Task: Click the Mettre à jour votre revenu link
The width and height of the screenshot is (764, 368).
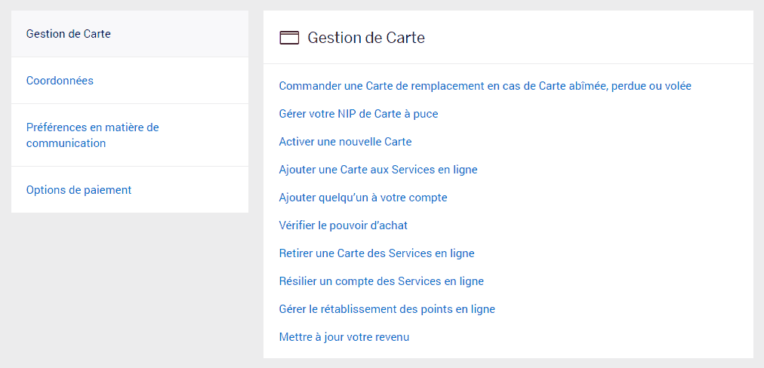Action: (344, 337)
